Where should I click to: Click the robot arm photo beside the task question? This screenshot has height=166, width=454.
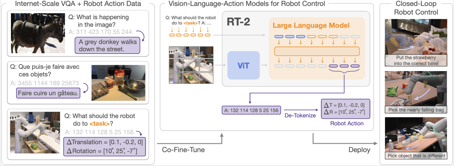[x=35, y=133]
